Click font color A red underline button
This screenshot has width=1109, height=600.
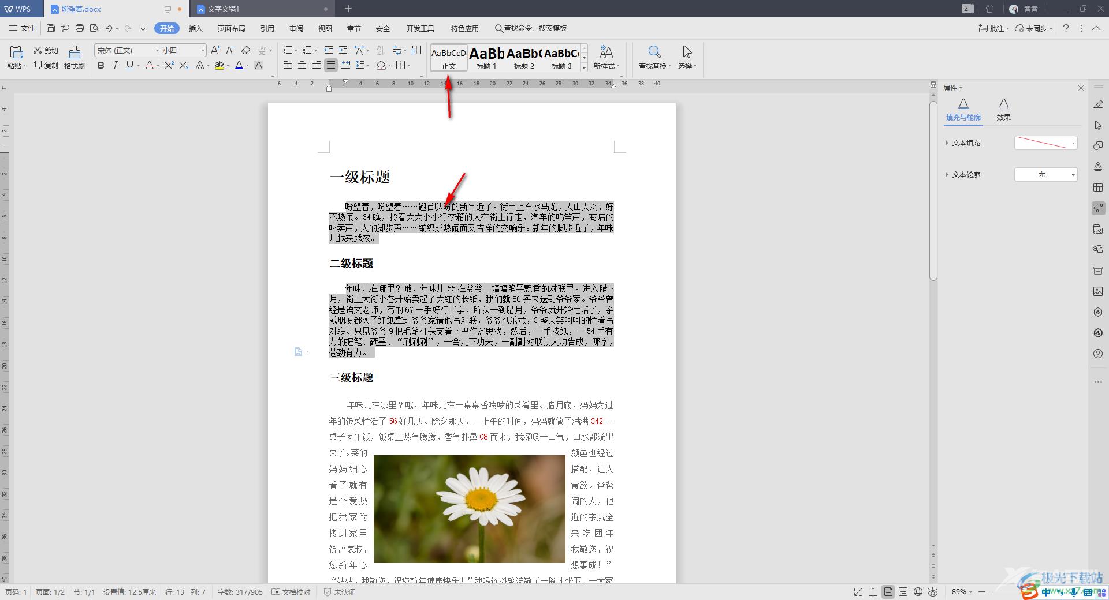(239, 65)
